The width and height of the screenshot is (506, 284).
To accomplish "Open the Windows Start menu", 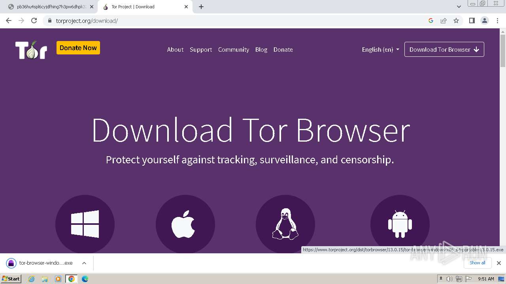I will pyautogui.click(x=11, y=279).
